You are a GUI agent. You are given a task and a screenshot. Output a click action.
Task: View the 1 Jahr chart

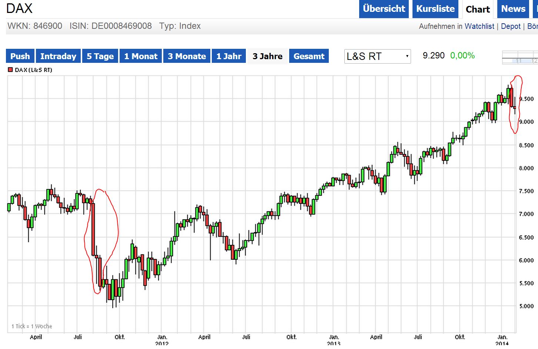pyautogui.click(x=228, y=56)
